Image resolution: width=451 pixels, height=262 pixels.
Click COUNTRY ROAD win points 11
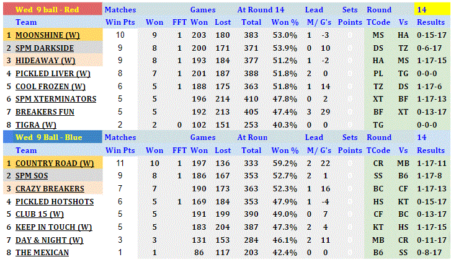[x=120, y=163]
